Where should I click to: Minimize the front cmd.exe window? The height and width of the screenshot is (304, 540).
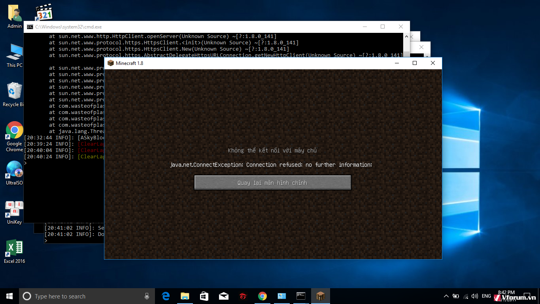click(364, 27)
